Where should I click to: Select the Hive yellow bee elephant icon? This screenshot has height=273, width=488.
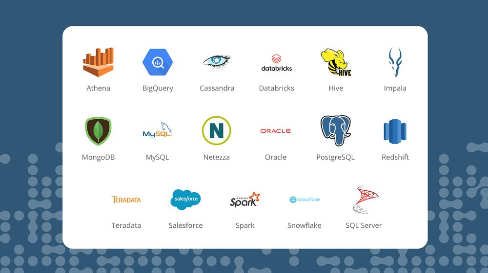(336, 62)
